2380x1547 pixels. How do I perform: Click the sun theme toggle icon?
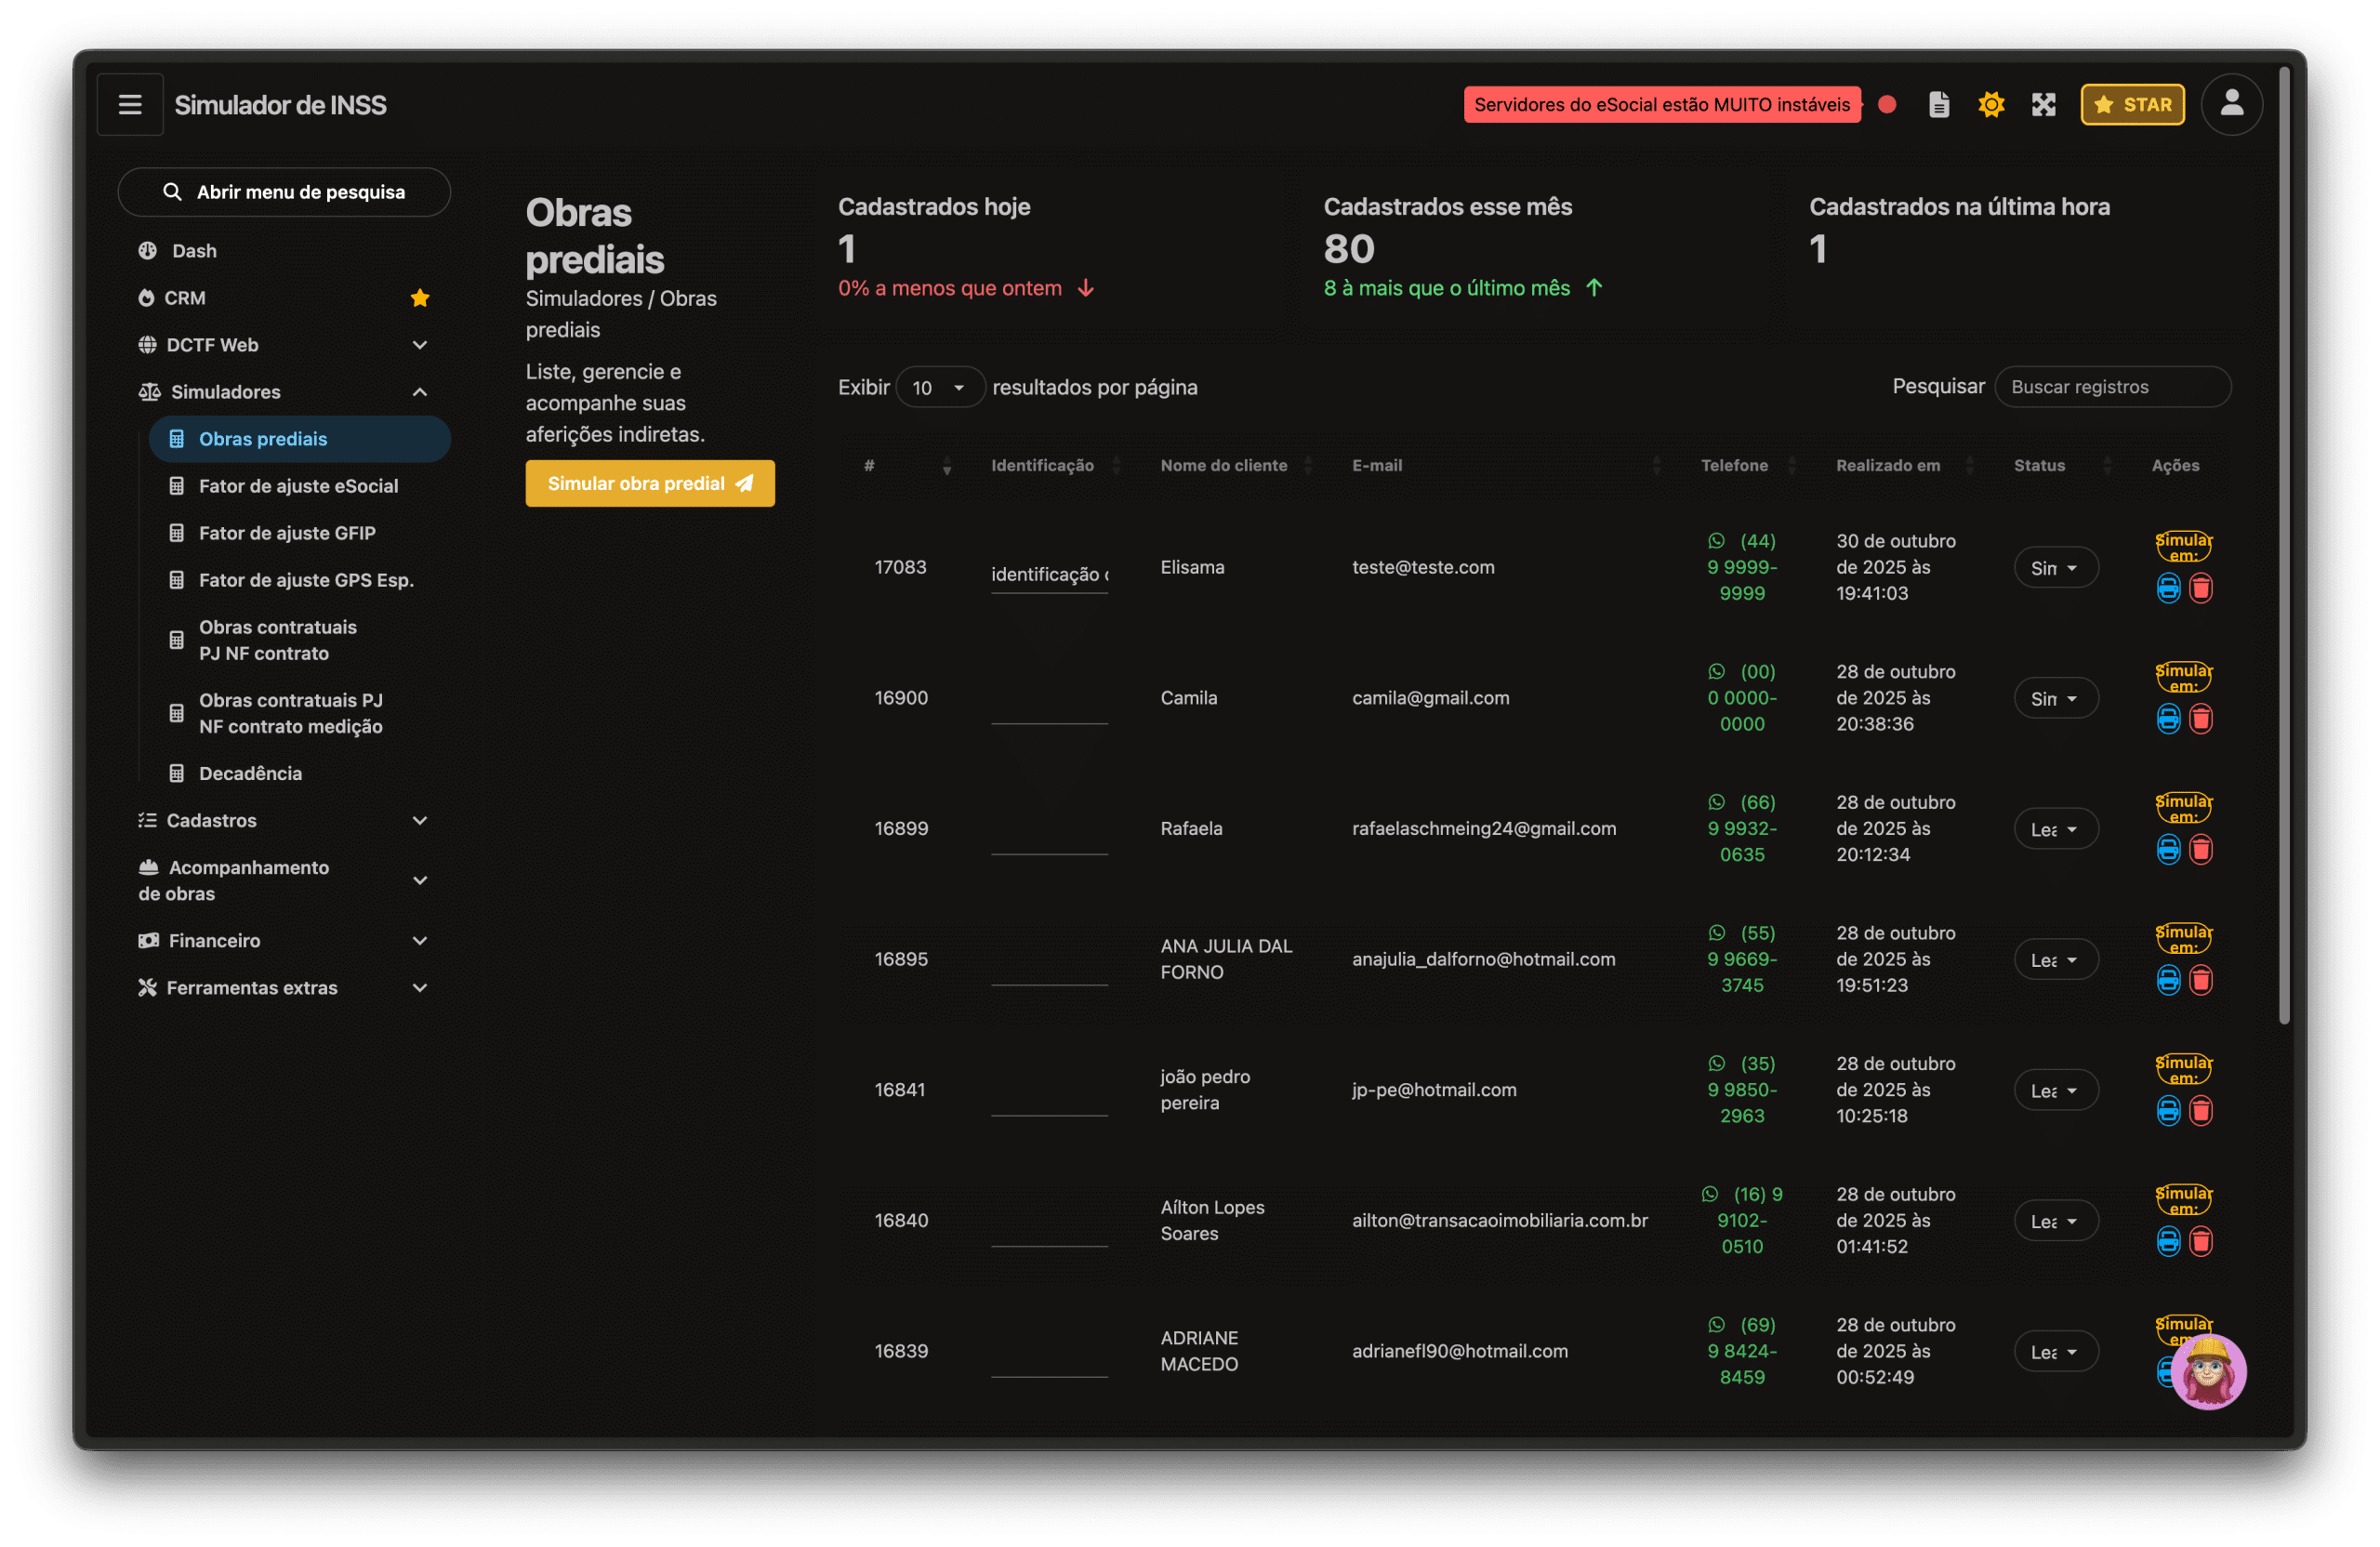coord(1990,105)
